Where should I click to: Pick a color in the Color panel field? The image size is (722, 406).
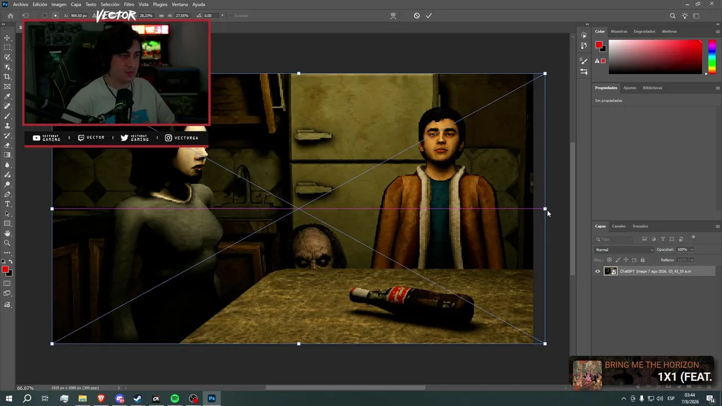(x=655, y=57)
